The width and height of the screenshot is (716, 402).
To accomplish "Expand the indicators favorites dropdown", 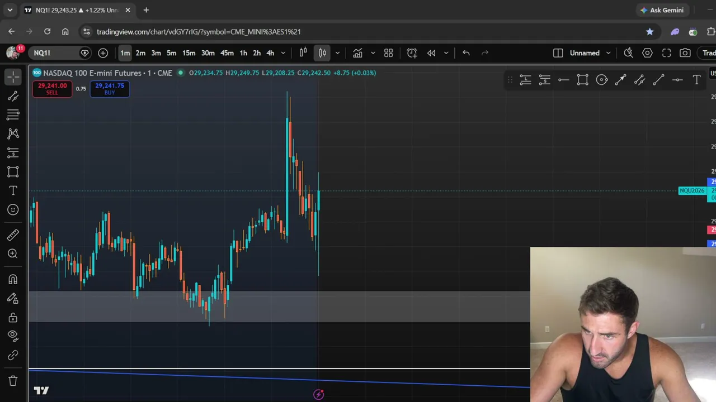I will point(373,53).
